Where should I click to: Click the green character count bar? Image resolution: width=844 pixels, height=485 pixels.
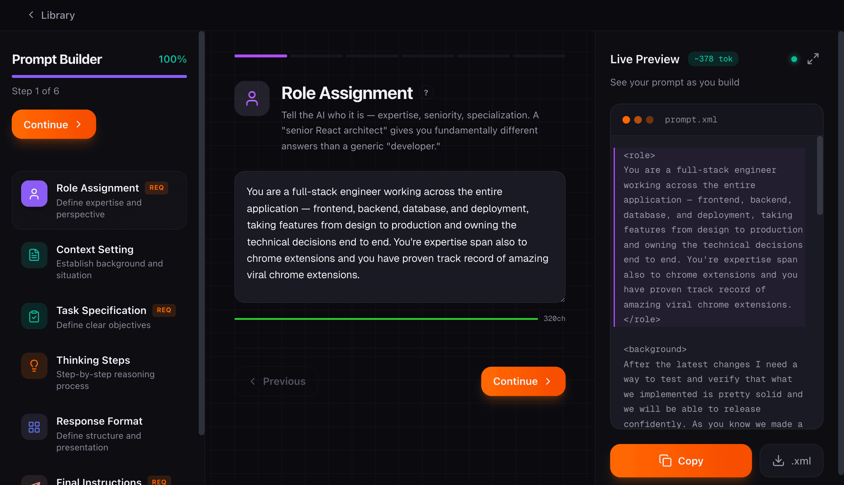tap(386, 319)
